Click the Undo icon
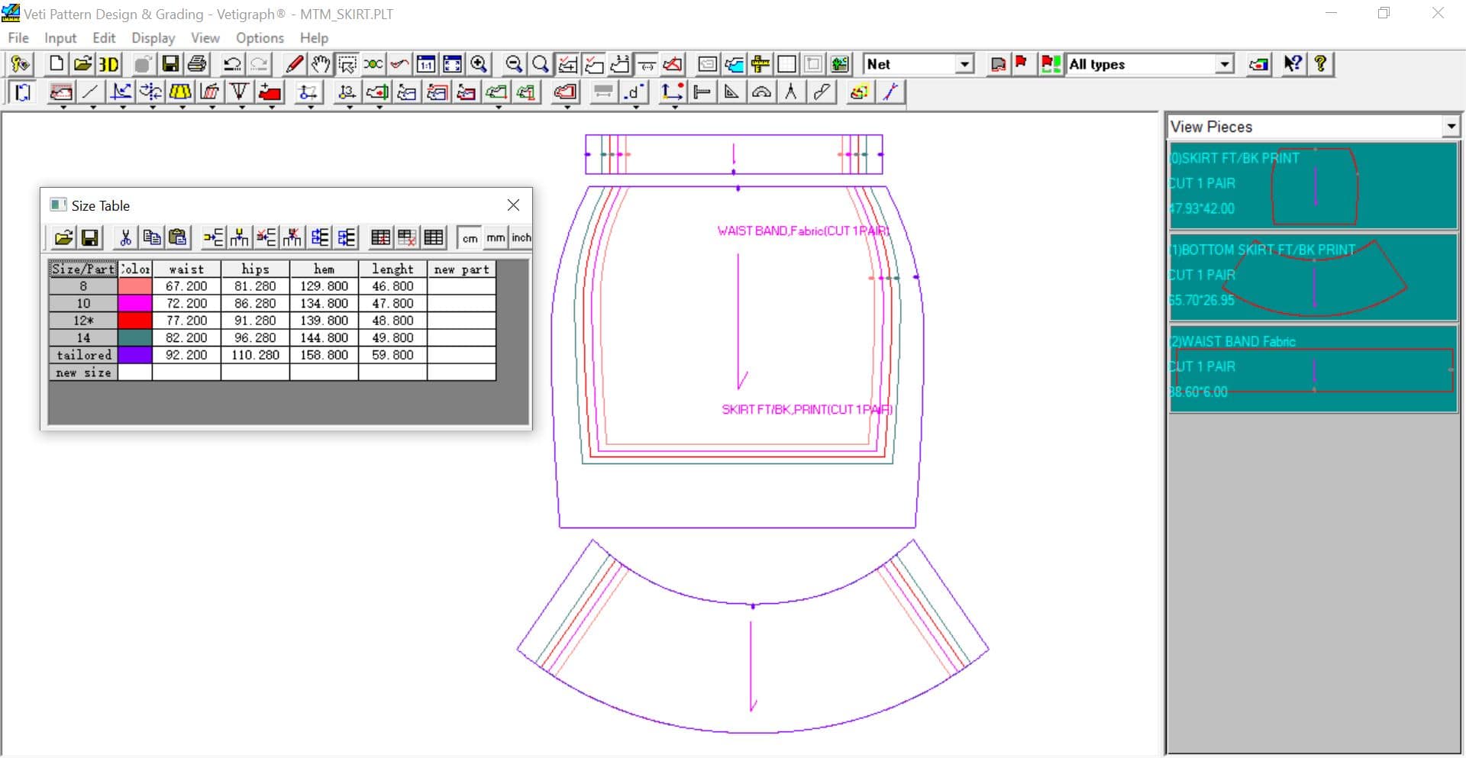This screenshot has width=1466, height=758. [x=232, y=64]
